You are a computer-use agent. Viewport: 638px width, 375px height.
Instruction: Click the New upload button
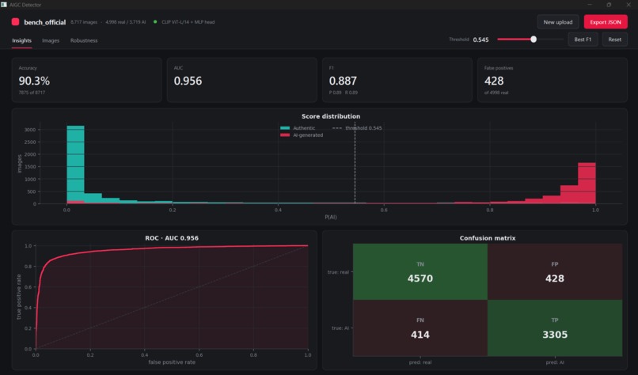(x=558, y=22)
